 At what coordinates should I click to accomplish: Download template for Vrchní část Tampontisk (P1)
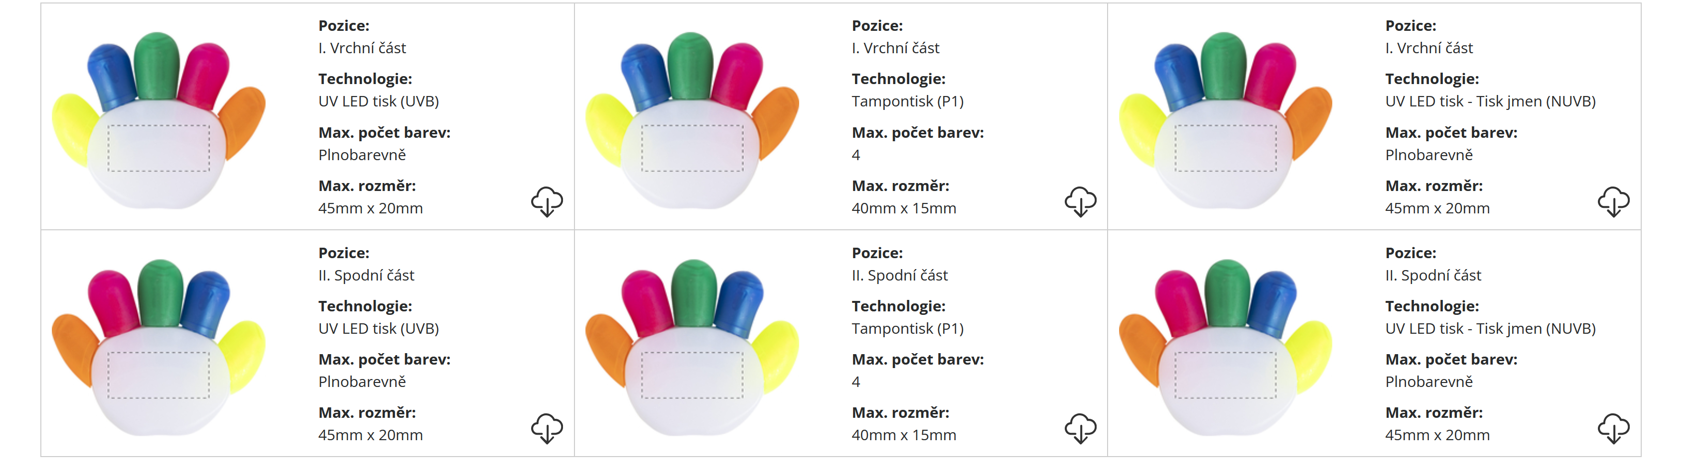coord(1080,201)
